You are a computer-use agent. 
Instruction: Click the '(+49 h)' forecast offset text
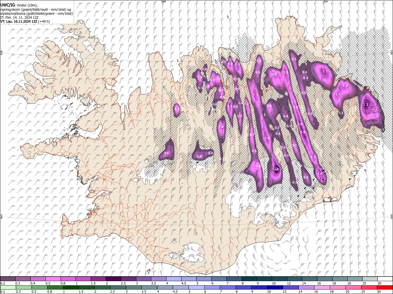coord(44,21)
